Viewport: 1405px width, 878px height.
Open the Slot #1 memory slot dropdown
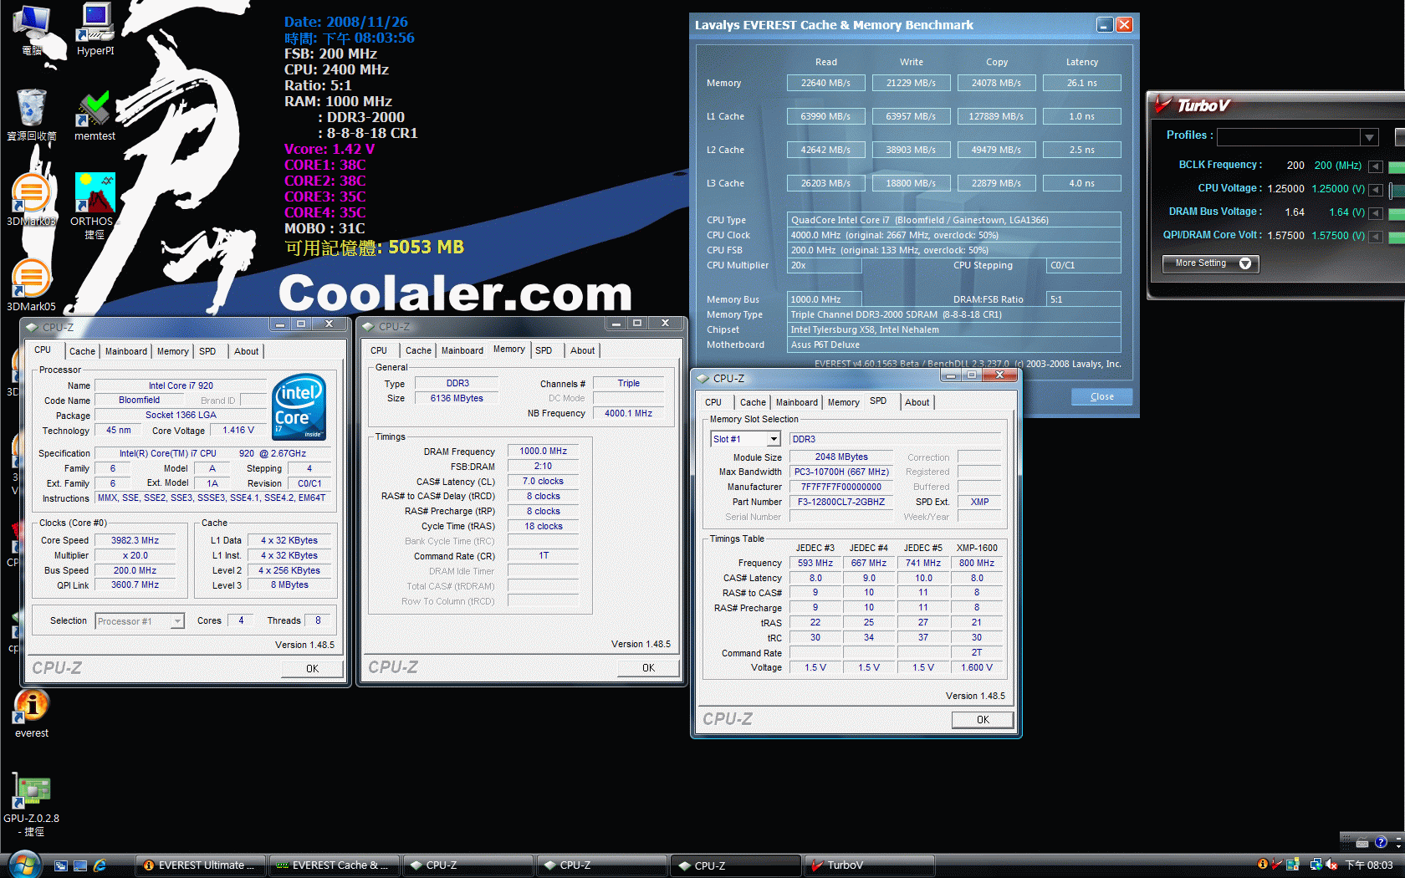pyautogui.click(x=774, y=439)
